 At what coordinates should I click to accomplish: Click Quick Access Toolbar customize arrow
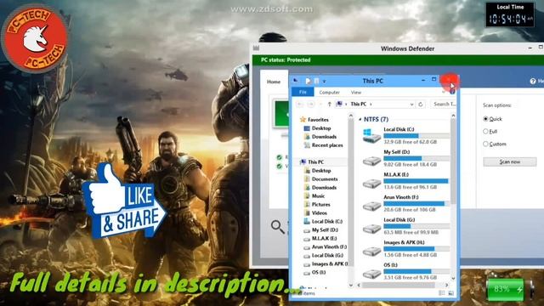pos(324,82)
